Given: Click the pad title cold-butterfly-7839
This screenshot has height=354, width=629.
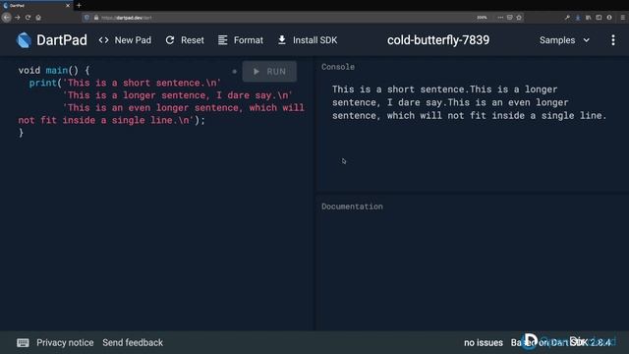Looking at the screenshot, I should (438, 40).
